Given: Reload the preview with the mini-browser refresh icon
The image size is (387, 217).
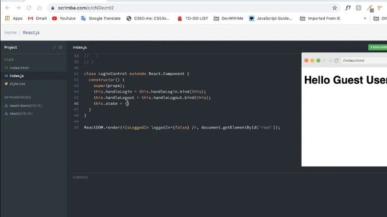Looking at the screenshot, I should (336, 60).
